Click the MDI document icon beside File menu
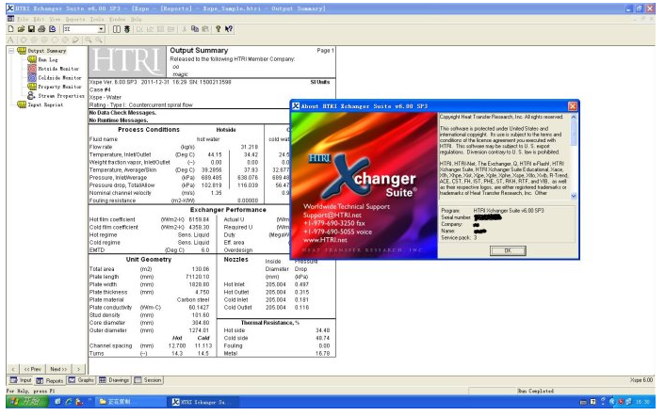The width and height of the screenshot is (665, 416). [10, 19]
